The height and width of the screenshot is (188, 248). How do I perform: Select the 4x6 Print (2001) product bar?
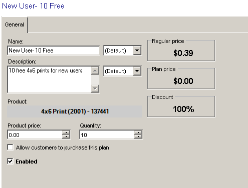pos(75,111)
